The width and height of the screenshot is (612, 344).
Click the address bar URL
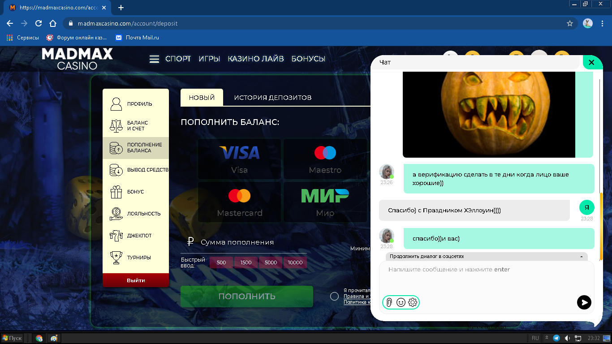click(128, 23)
